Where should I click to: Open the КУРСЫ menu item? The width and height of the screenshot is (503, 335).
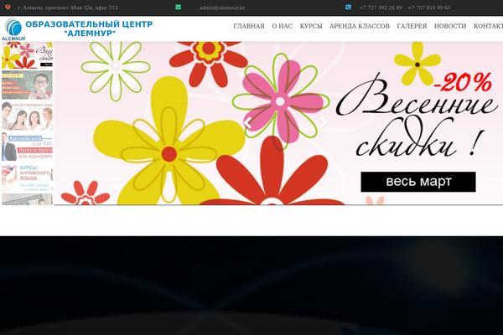311,26
